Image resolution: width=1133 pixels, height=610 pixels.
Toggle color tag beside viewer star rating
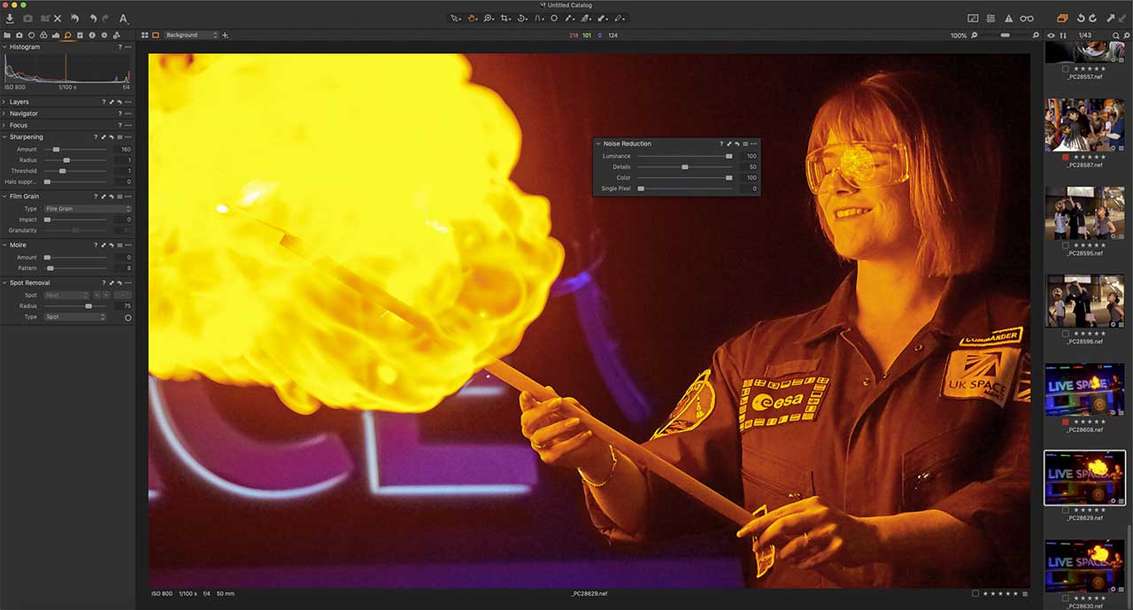coord(975,593)
